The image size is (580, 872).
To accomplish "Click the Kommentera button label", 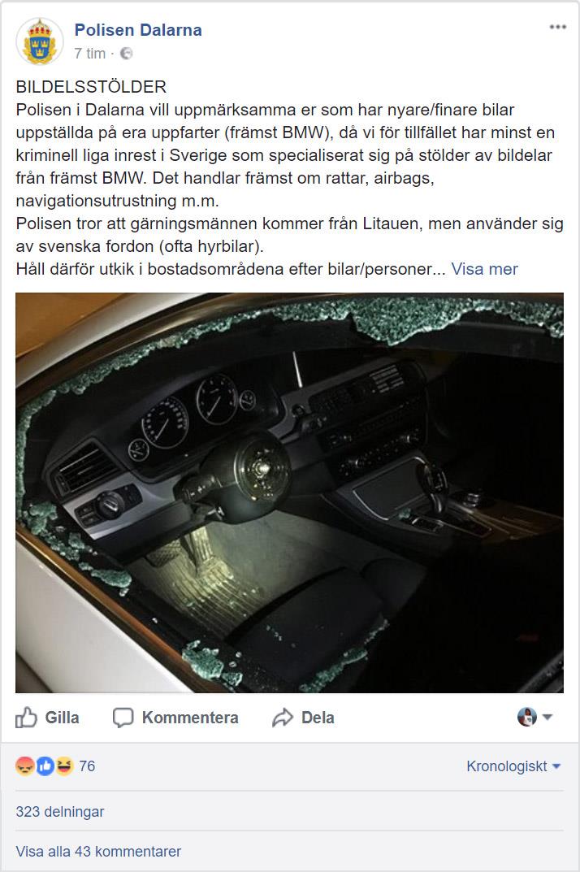I will click(190, 718).
